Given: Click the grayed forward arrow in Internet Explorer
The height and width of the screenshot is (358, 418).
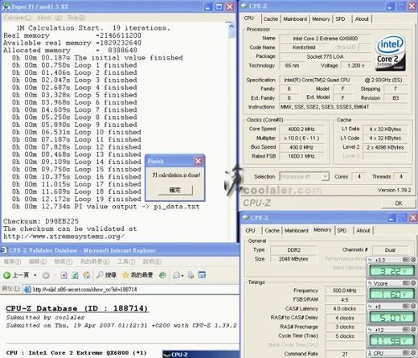Looking at the screenshot, I should (46, 275).
